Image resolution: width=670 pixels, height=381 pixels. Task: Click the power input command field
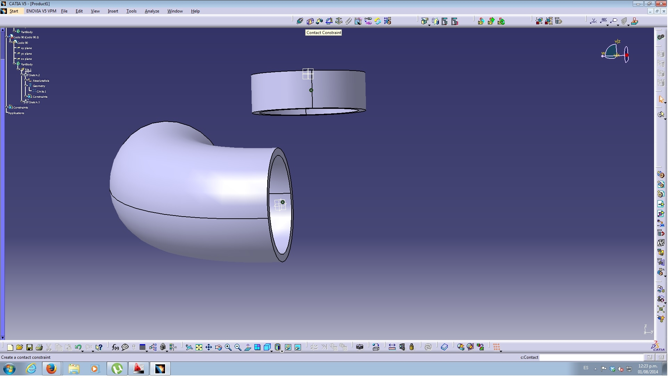(591, 357)
